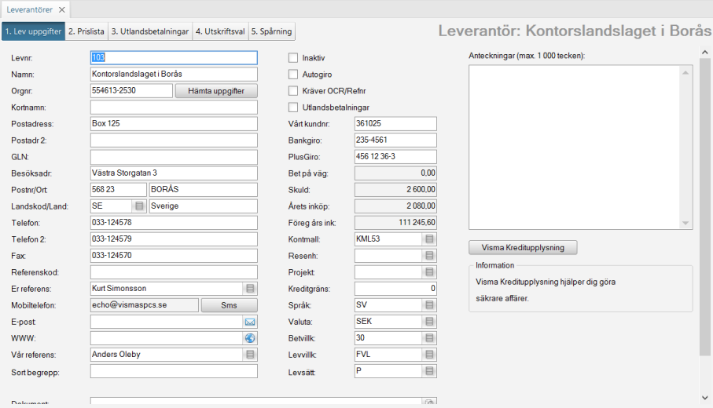Click the Vårt kundnr field 361025
The image size is (713, 408).
pyautogui.click(x=395, y=123)
